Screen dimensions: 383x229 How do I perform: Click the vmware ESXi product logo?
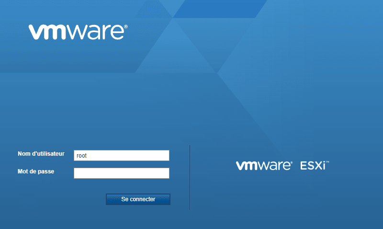[282, 165]
